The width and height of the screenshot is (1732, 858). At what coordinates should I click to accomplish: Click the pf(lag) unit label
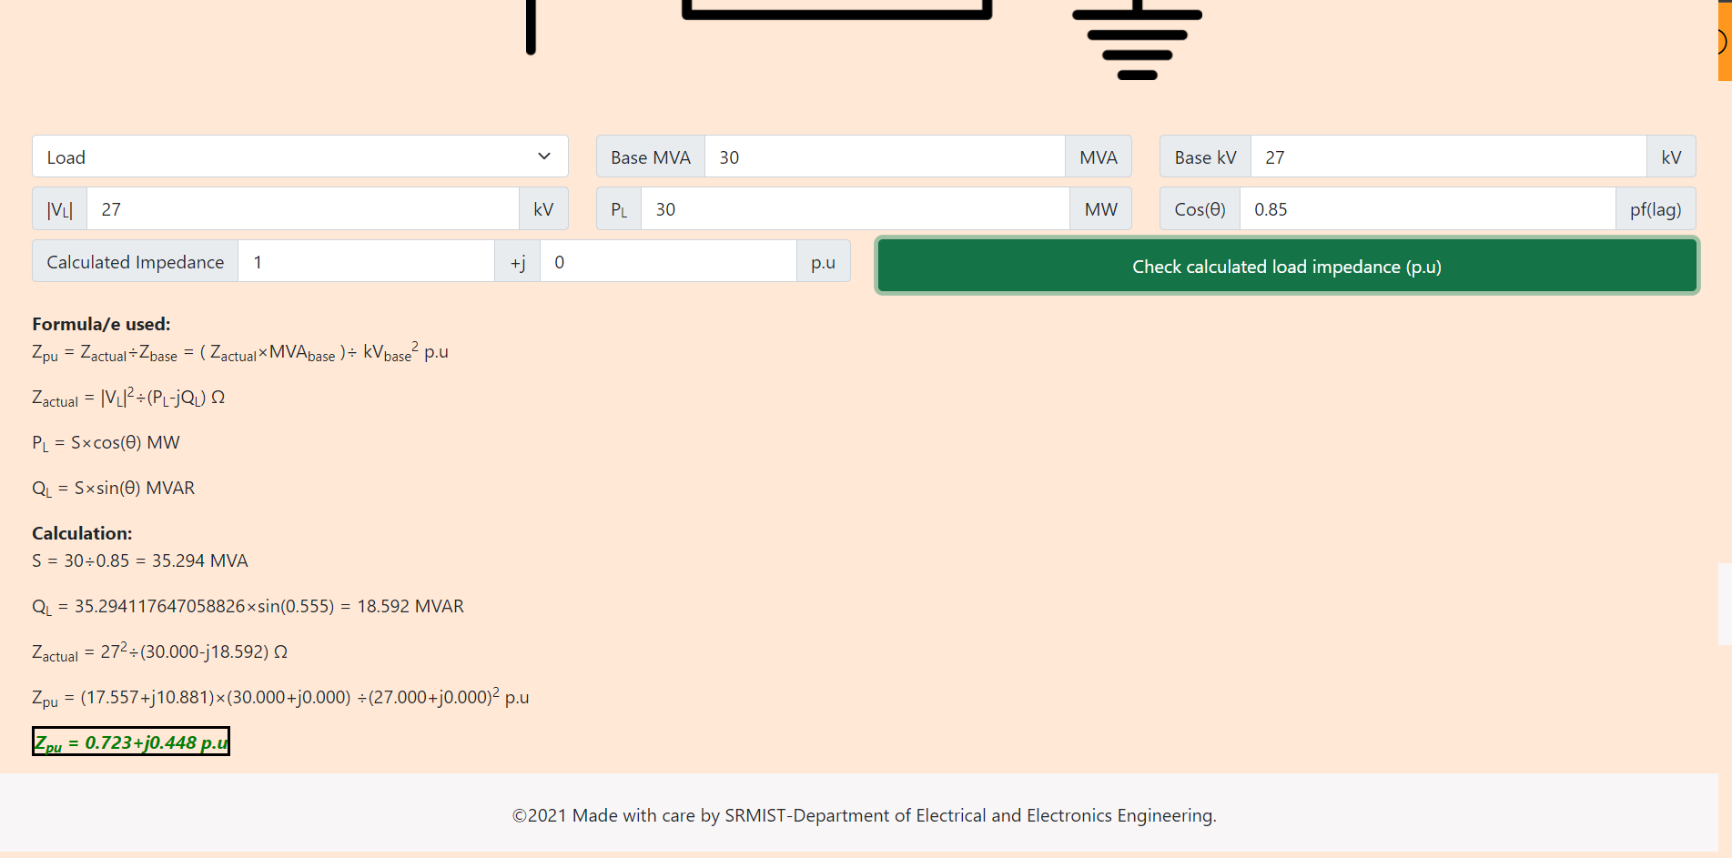tap(1656, 208)
